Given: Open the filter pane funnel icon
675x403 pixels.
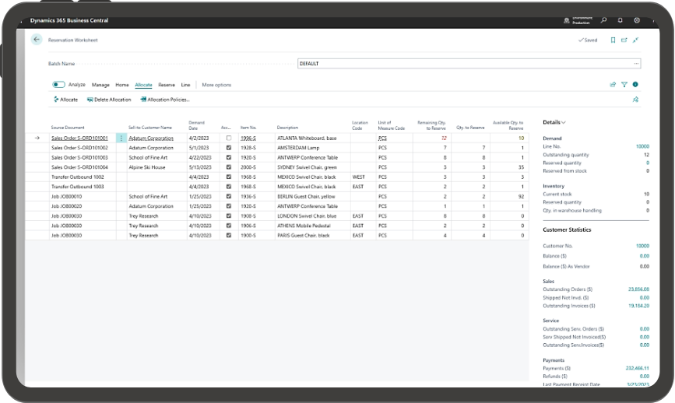Looking at the screenshot, I should click(x=624, y=85).
